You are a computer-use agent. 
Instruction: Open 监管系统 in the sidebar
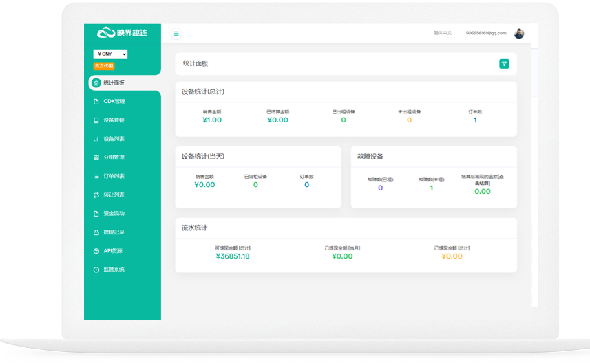114,269
